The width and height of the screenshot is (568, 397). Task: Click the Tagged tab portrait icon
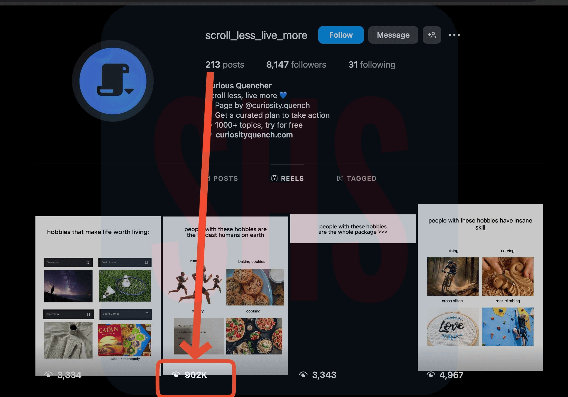point(340,178)
